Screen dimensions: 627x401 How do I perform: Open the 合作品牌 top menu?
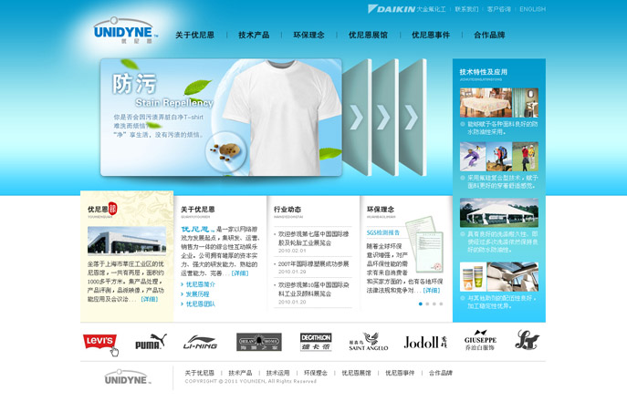click(489, 36)
